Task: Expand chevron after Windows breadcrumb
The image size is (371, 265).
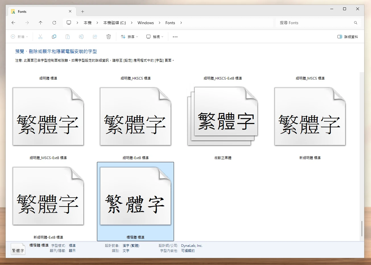Action: pos(159,23)
